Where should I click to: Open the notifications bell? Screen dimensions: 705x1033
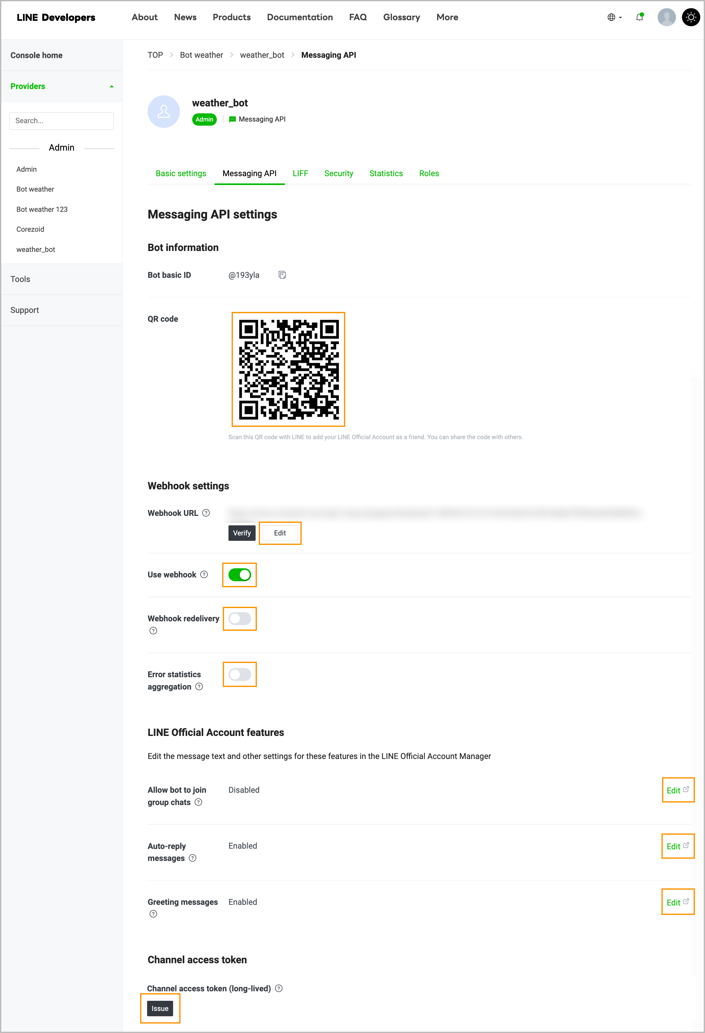[640, 17]
